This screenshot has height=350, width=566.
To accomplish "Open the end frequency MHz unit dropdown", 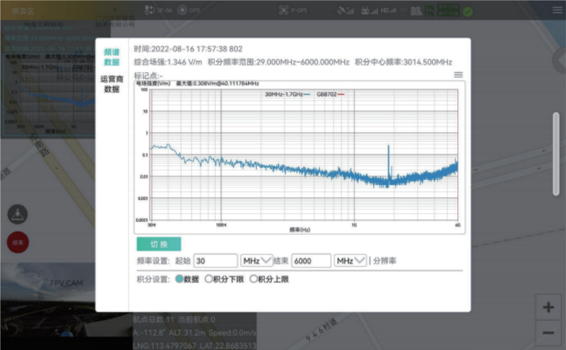I will click(350, 261).
